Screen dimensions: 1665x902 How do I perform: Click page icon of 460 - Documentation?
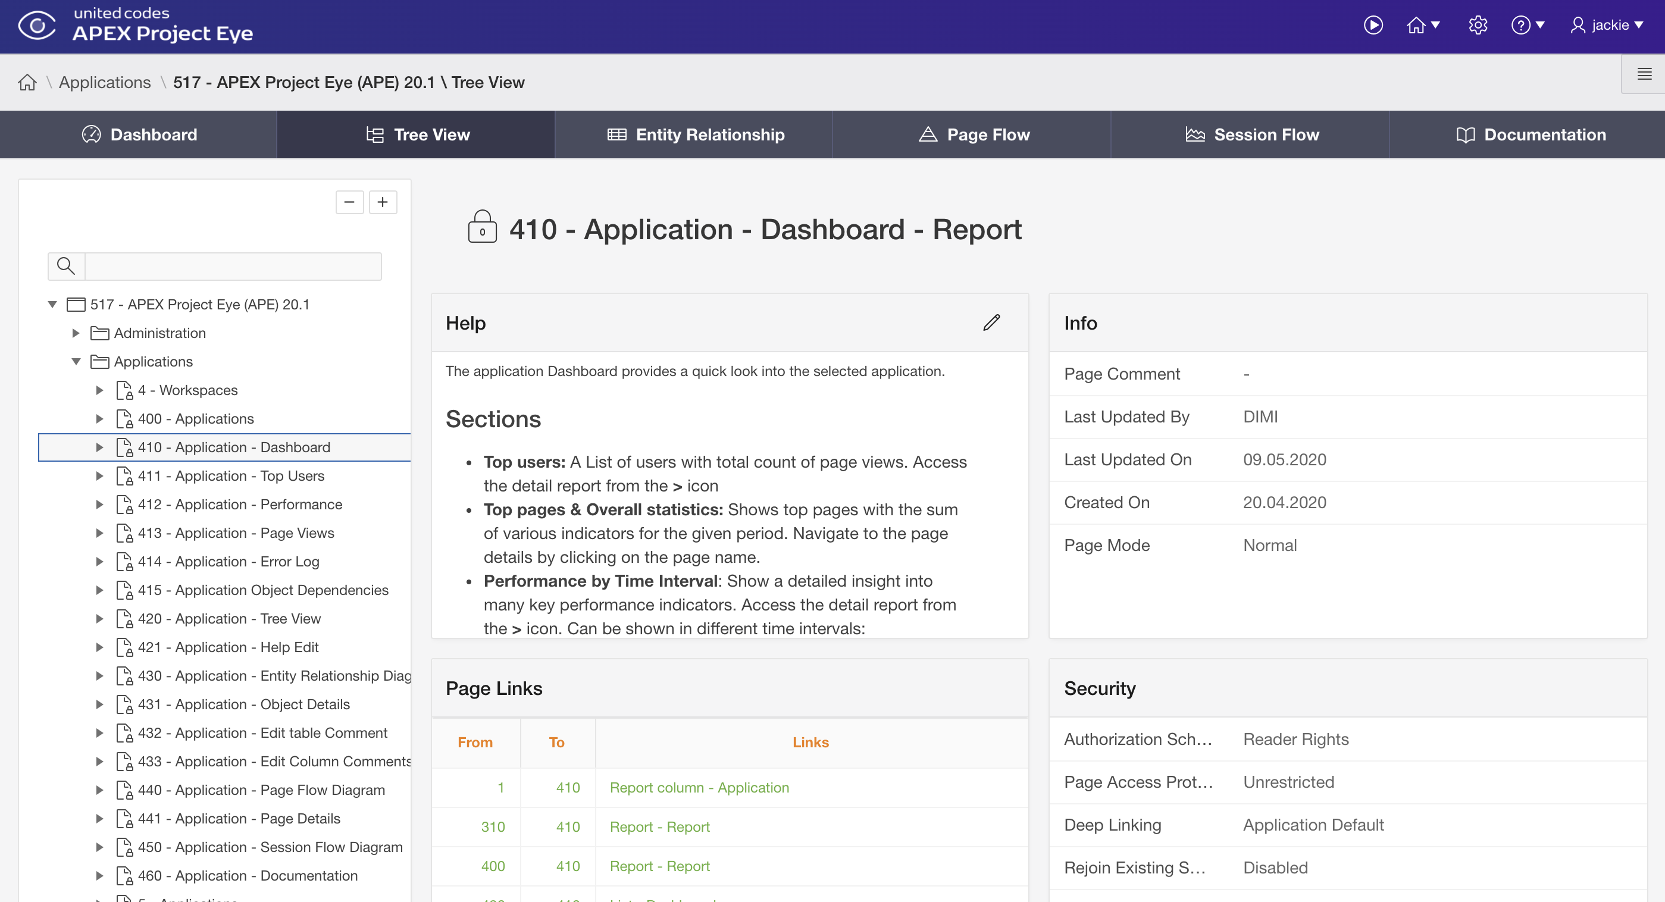pos(124,875)
